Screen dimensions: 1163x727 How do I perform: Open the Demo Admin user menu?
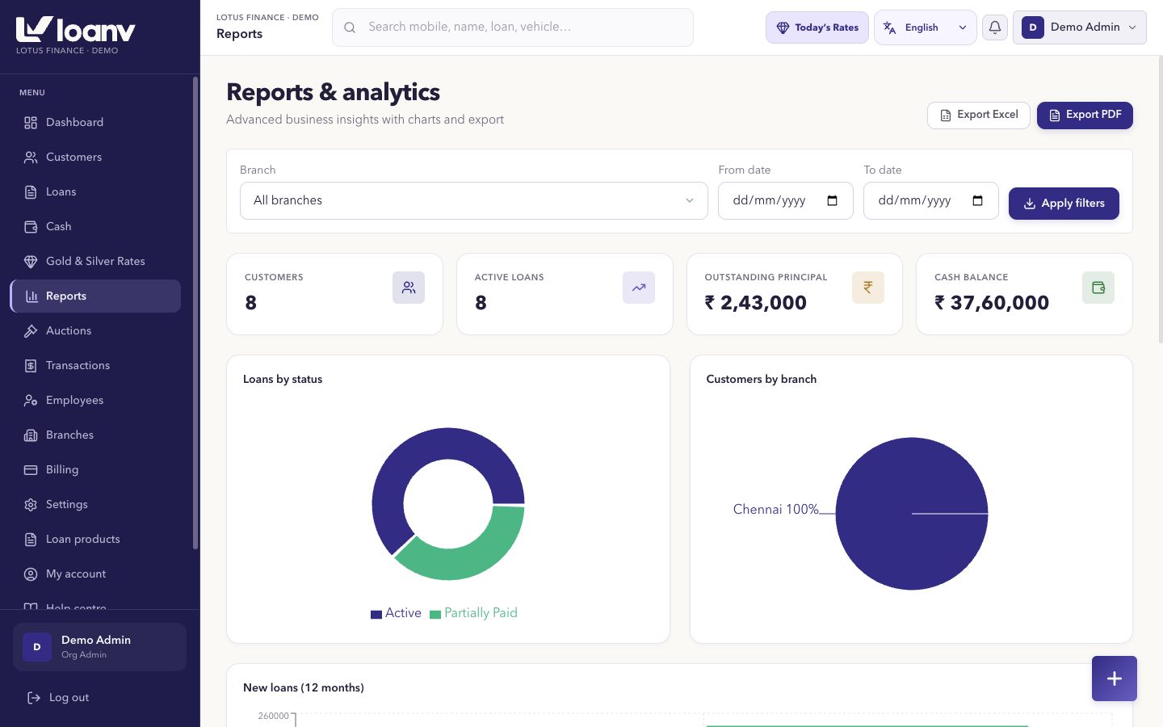[x=1080, y=27]
